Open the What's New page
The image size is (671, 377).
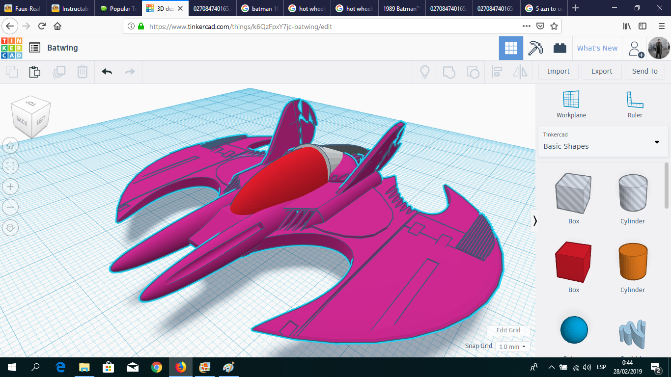597,48
